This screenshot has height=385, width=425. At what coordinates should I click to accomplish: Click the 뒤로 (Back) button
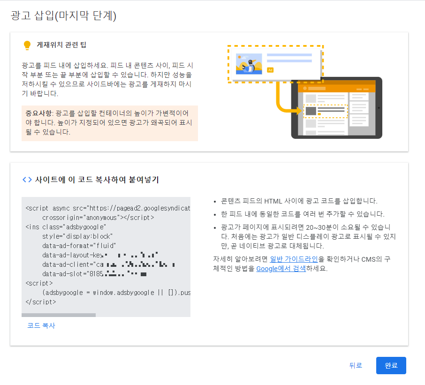356,365
